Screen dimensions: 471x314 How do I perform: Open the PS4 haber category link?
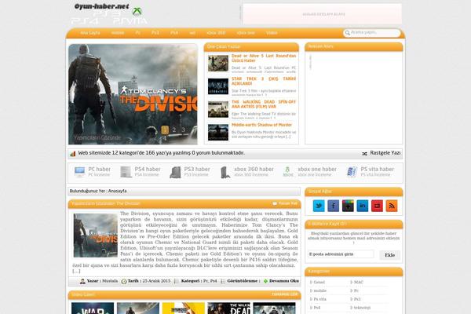click(x=148, y=170)
